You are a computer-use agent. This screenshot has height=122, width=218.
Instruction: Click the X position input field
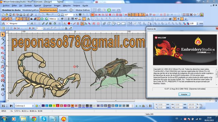(x=162, y=104)
